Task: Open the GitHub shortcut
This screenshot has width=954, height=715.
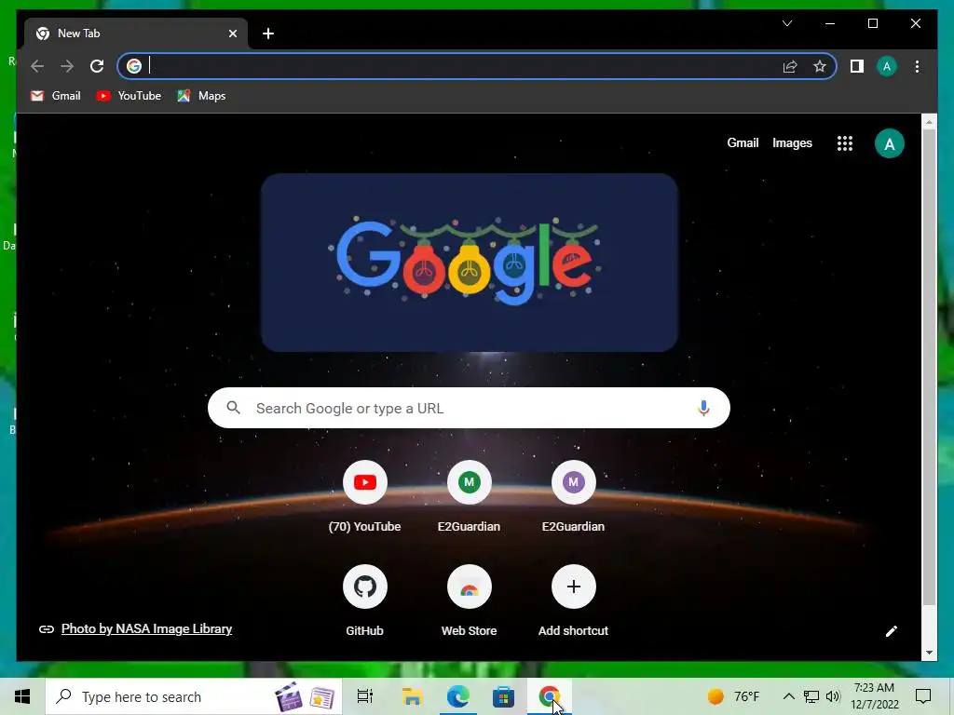Action: [x=364, y=600]
